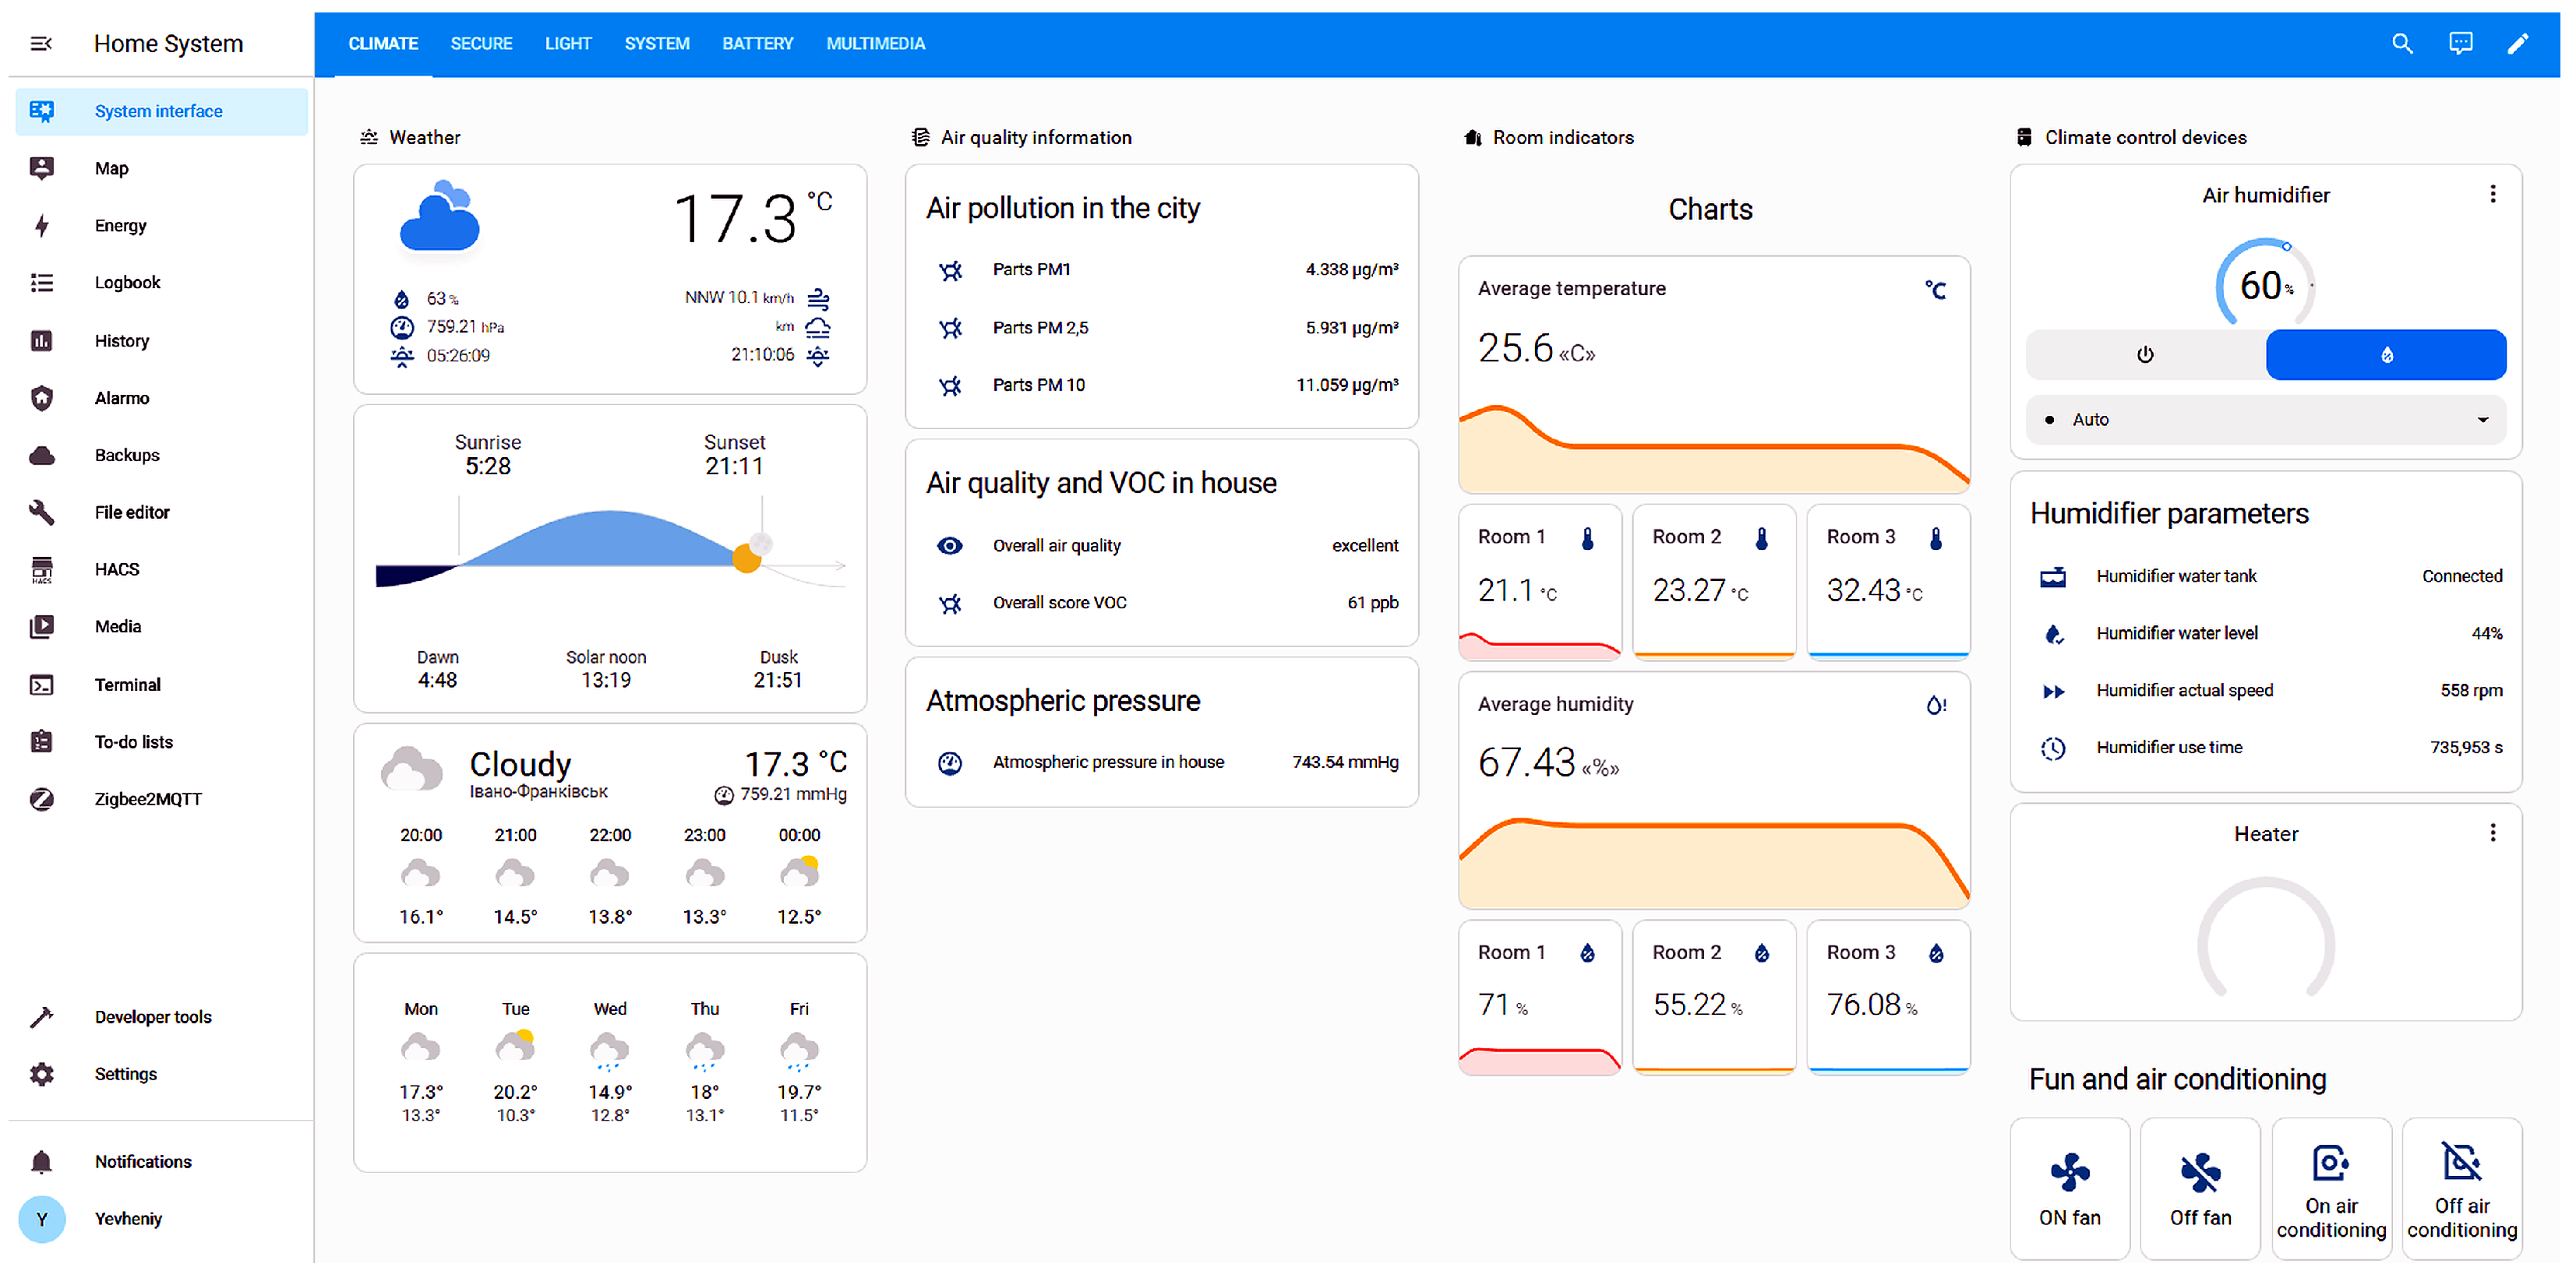The image size is (2576, 1278).
Task: Click the search magnifier icon in header
Action: (x=2401, y=44)
